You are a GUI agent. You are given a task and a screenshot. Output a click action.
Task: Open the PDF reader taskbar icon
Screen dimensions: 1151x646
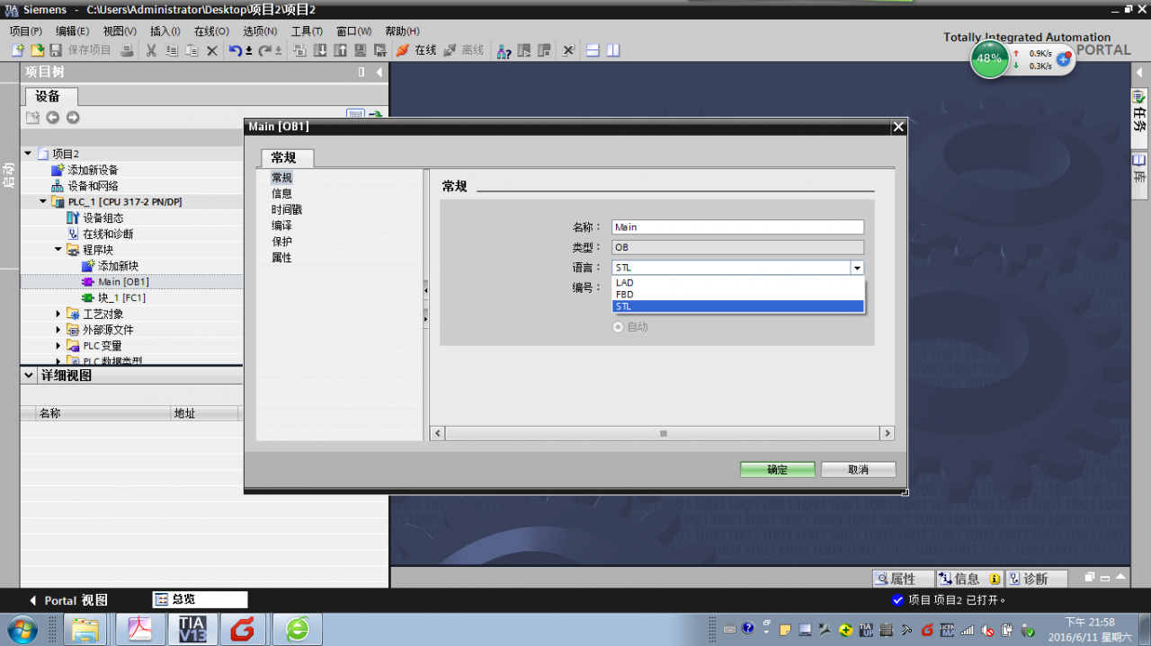click(x=140, y=629)
